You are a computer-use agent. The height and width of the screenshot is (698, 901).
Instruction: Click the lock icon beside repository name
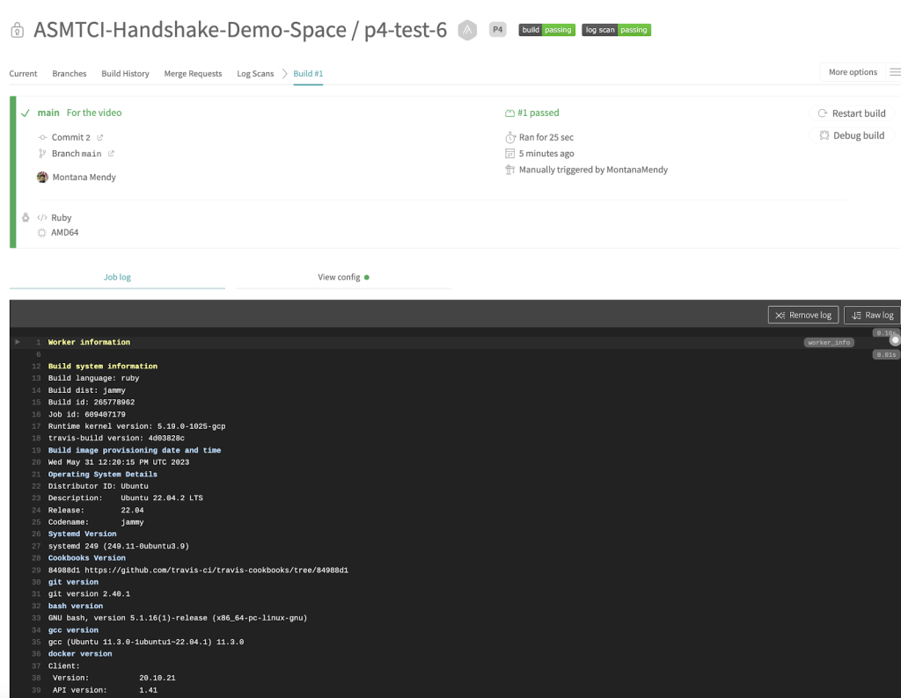[18, 30]
